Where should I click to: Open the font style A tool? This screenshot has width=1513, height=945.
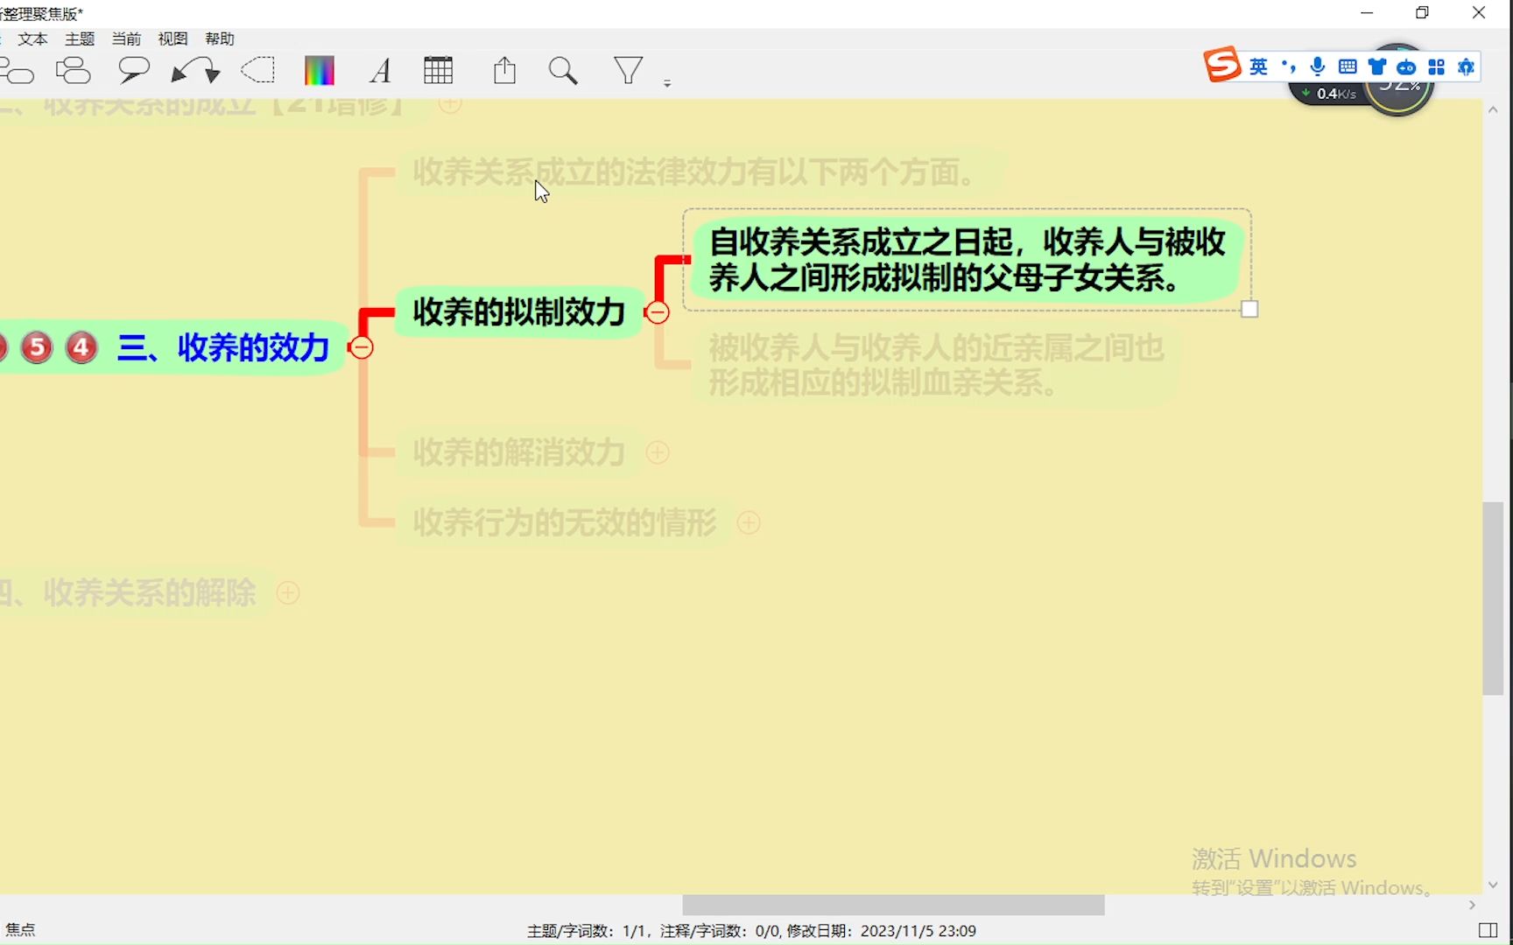coord(380,71)
